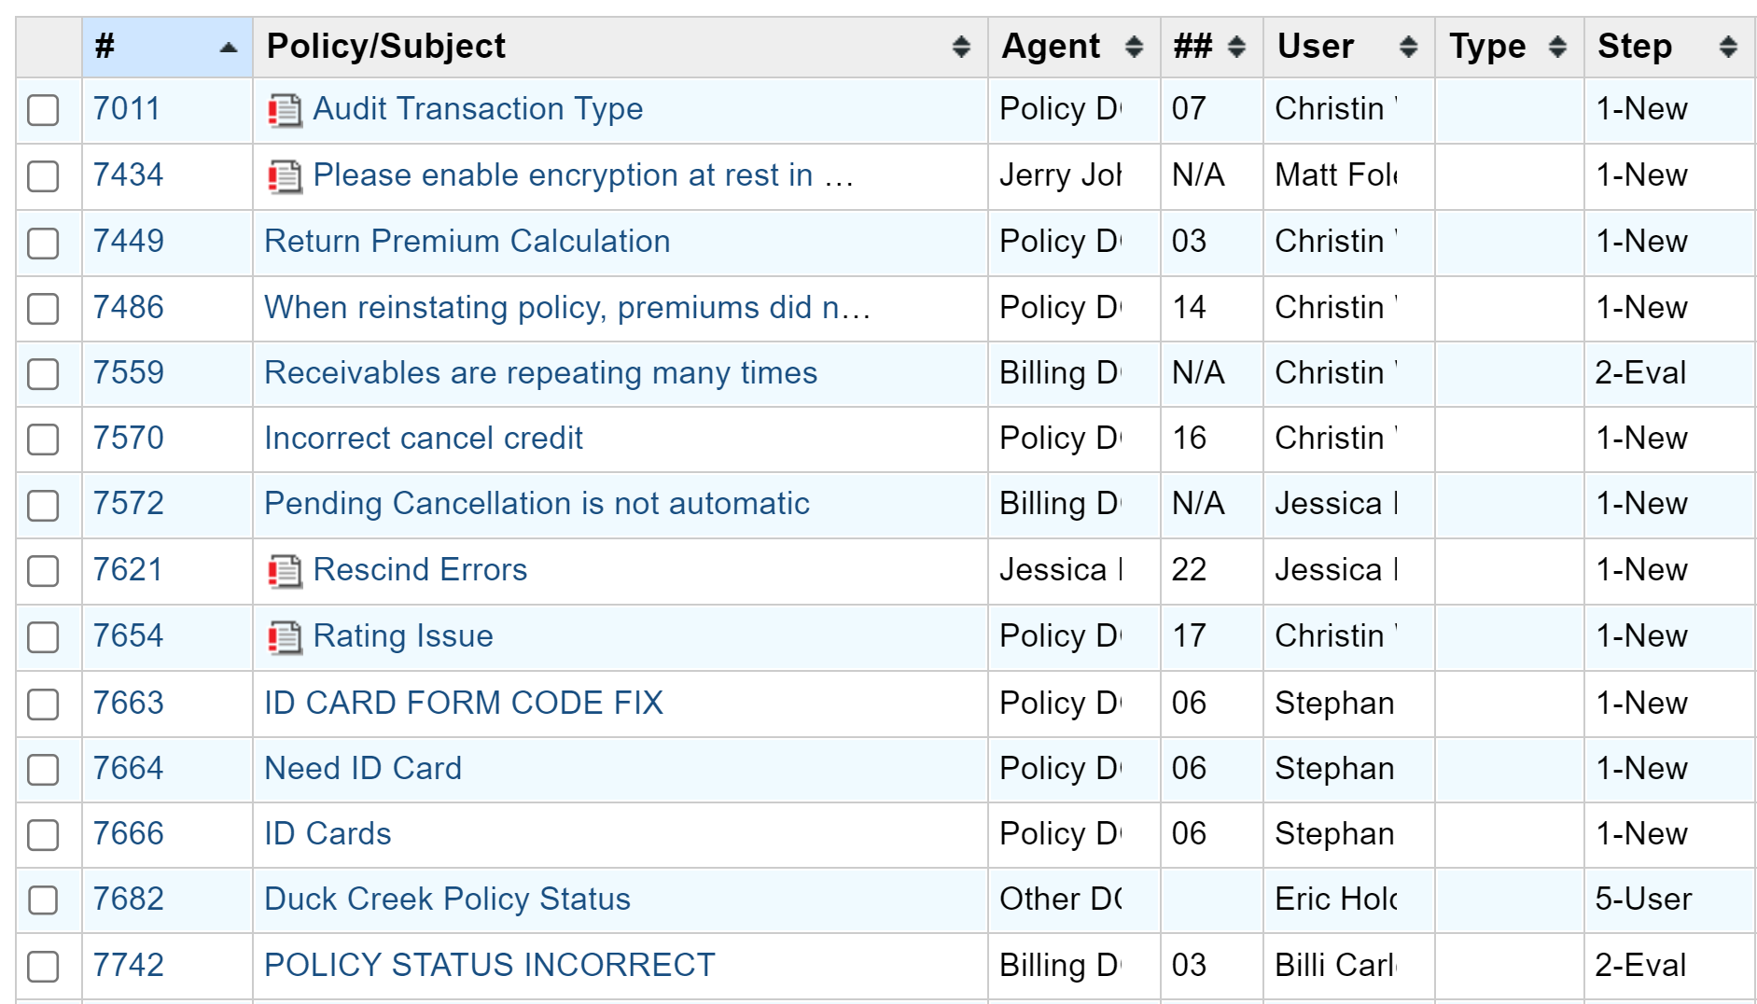The height and width of the screenshot is (1004, 1757).
Task: Select checkbox for ticket 7559
Action: tap(43, 374)
